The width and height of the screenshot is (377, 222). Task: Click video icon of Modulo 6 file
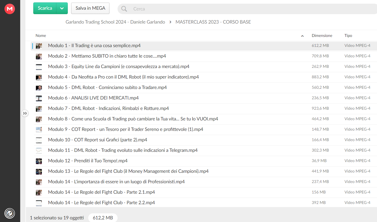(x=39, y=98)
